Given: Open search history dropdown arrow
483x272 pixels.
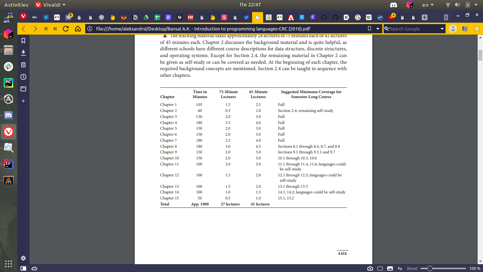Looking at the screenshot, I should (442, 29).
